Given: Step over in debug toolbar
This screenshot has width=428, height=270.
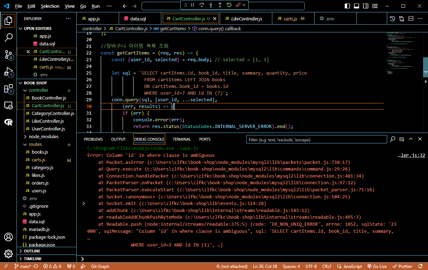Looking at the screenshot, I should (x=202, y=5).
